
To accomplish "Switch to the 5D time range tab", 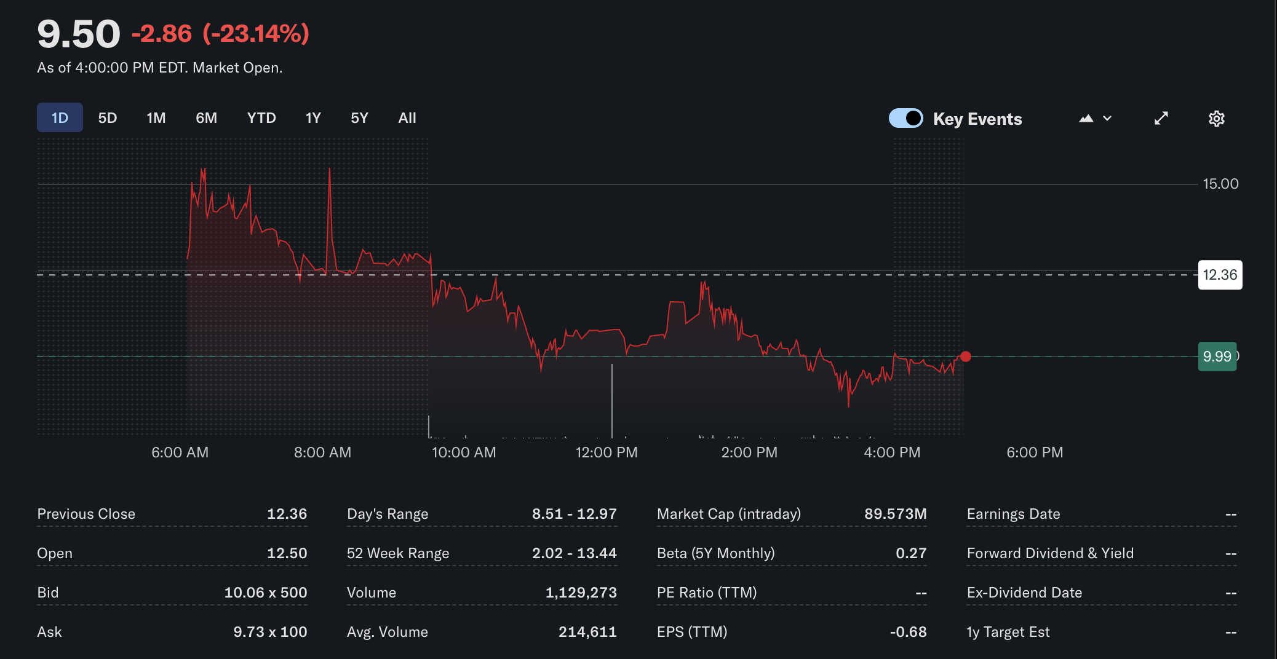I will (108, 117).
